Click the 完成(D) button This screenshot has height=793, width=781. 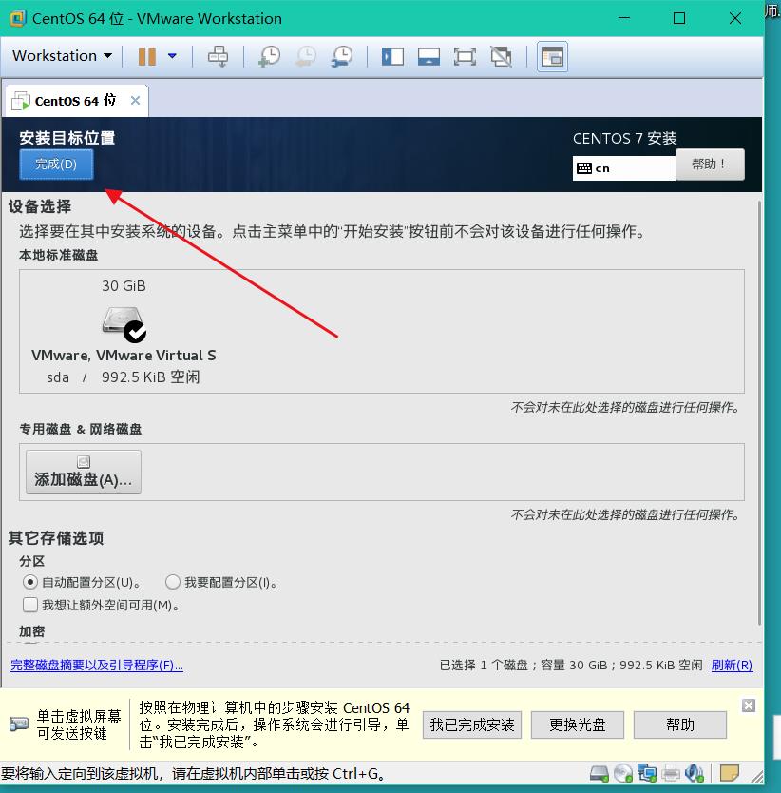point(56,164)
